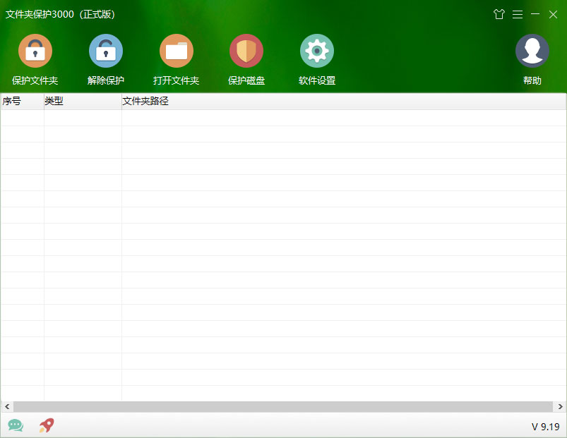This screenshot has height=438, width=567.
Task: Select the 解除保护 unlock icon
Action: pos(106,51)
